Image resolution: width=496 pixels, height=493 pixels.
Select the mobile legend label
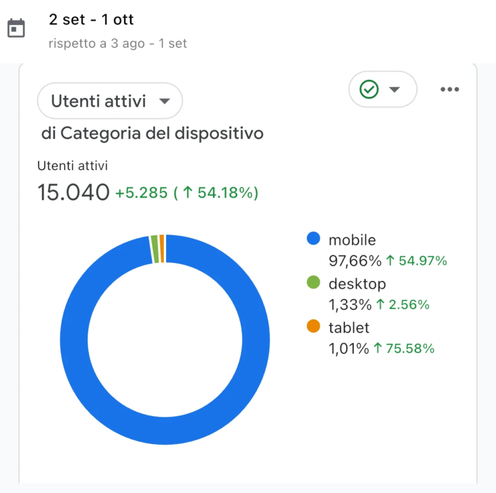click(x=352, y=240)
